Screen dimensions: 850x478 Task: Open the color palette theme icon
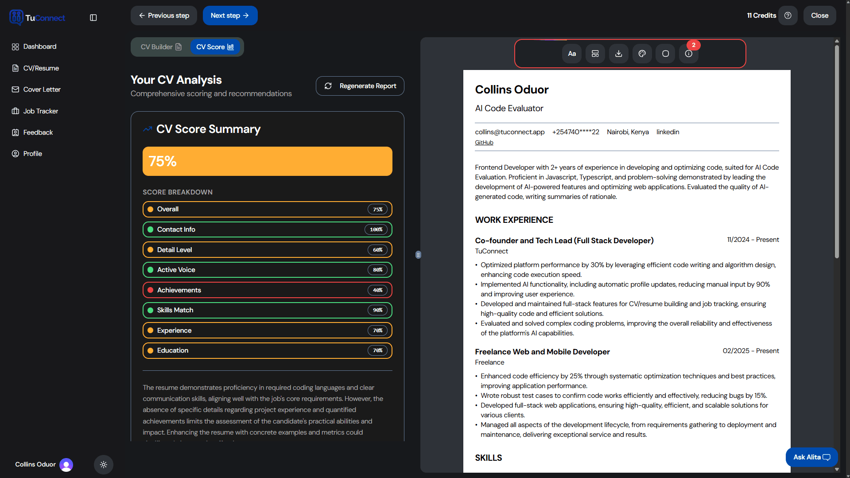pos(642,53)
